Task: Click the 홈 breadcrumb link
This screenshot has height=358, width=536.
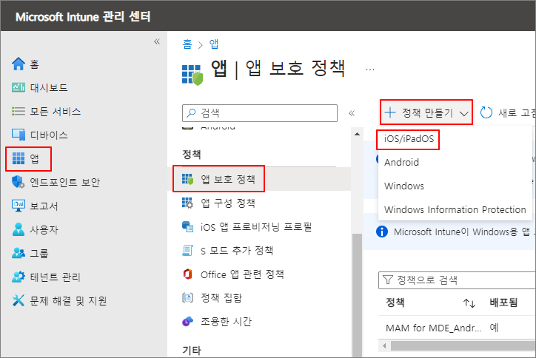Action: [x=187, y=44]
